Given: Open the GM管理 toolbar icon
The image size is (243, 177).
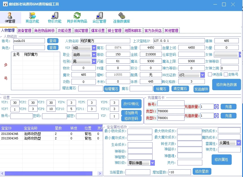Looking at the screenshot, I should coord(10,18).
